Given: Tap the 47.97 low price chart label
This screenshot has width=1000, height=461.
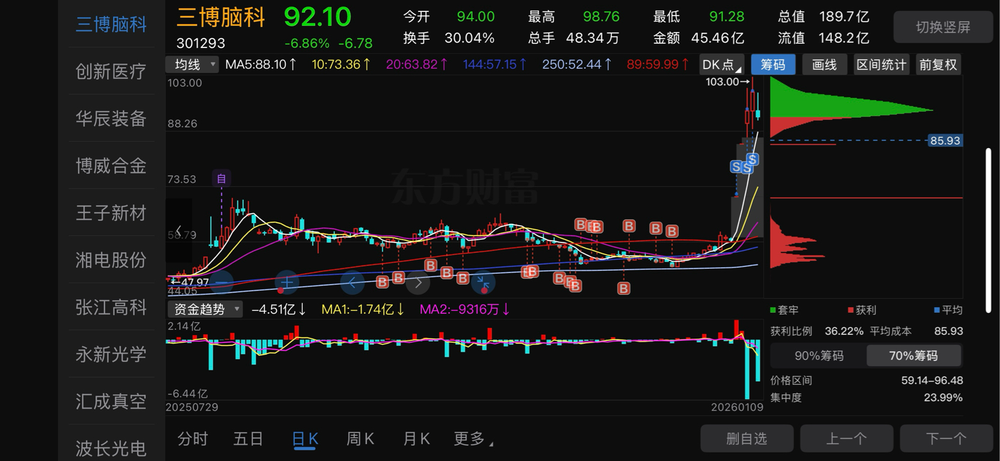Looking at the screenshot, I should (190, 282).
